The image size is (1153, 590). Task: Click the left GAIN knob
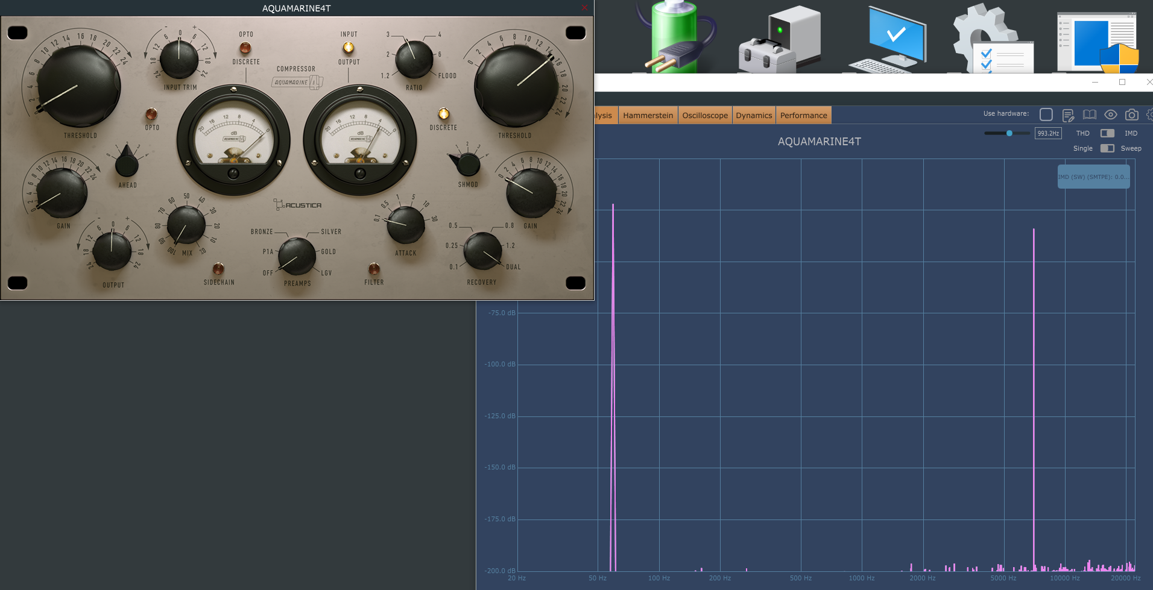click(62, 193)
